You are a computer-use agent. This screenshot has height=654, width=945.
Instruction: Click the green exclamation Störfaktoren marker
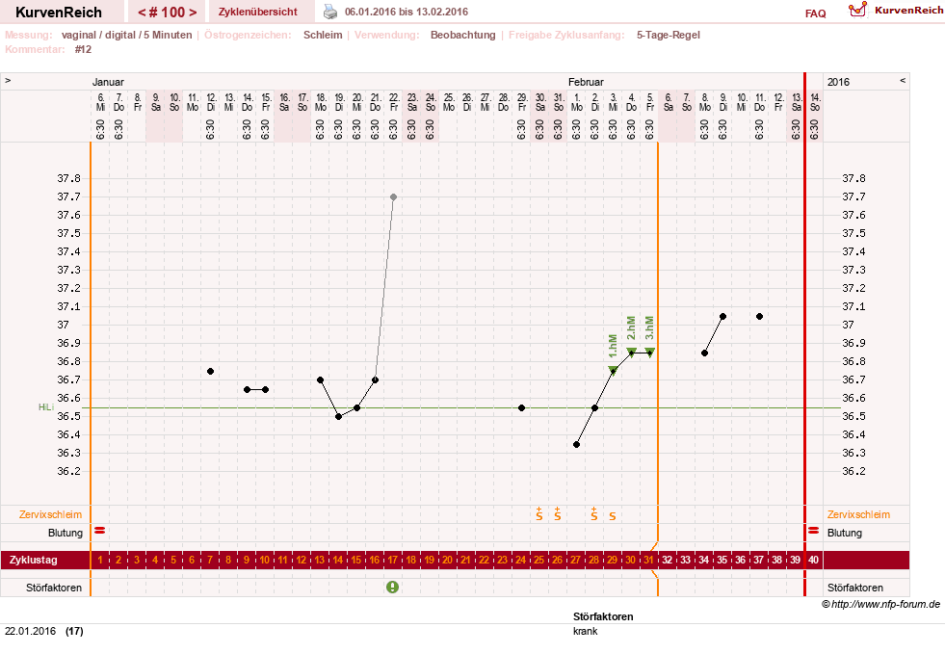(x=392, y=588)
